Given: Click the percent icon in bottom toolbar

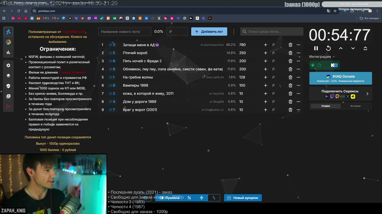Looking at the screenshot, I should pos(189,198).
